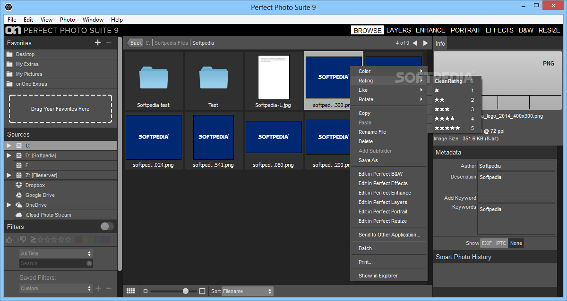Expand the Z: [Fileserver] drive
The width and height of the screenshot is (567, 301).
(9, 175)
